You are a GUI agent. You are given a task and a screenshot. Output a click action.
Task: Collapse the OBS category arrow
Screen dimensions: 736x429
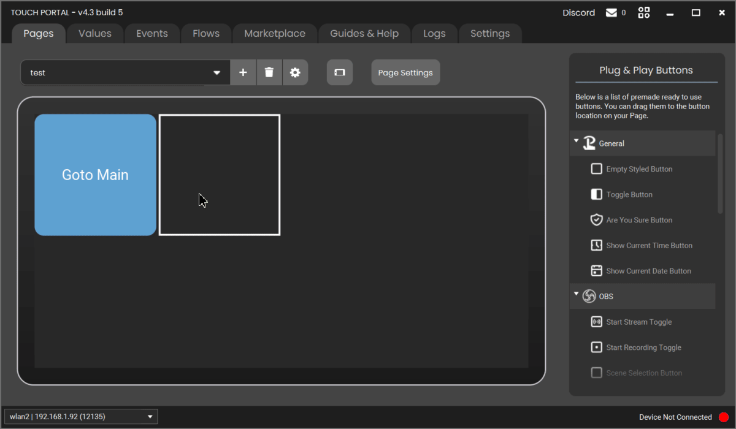tap(576, 294)
